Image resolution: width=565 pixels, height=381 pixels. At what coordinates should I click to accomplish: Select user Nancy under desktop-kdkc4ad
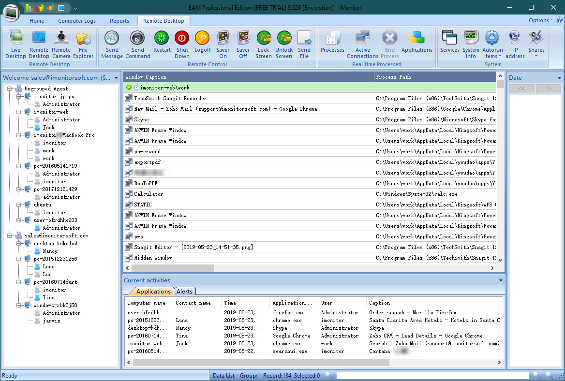(50, 251)
